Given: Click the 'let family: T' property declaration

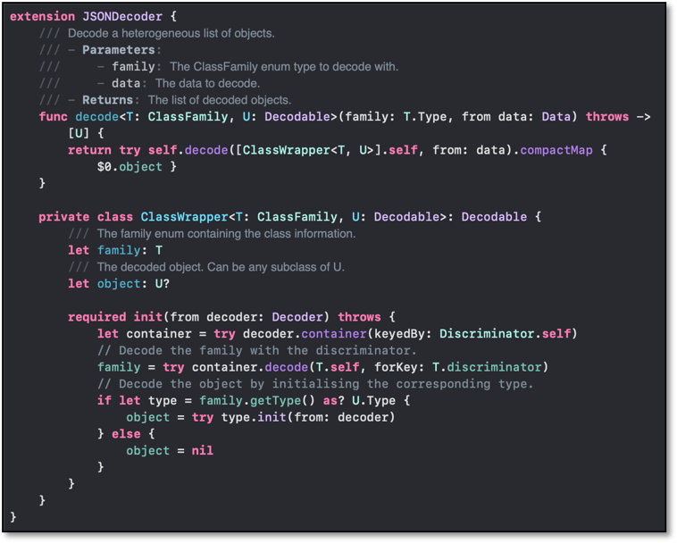Looking at the screenshot, I should [x=115, y=250].
